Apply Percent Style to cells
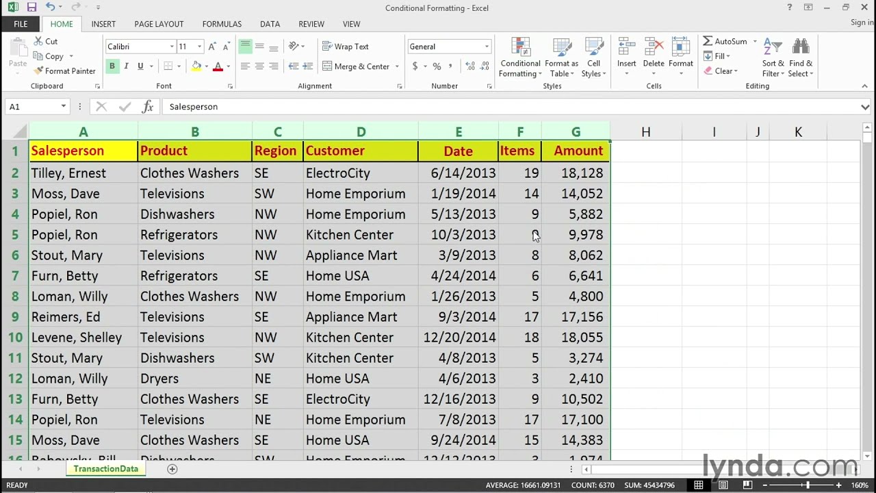 (437, 66)
